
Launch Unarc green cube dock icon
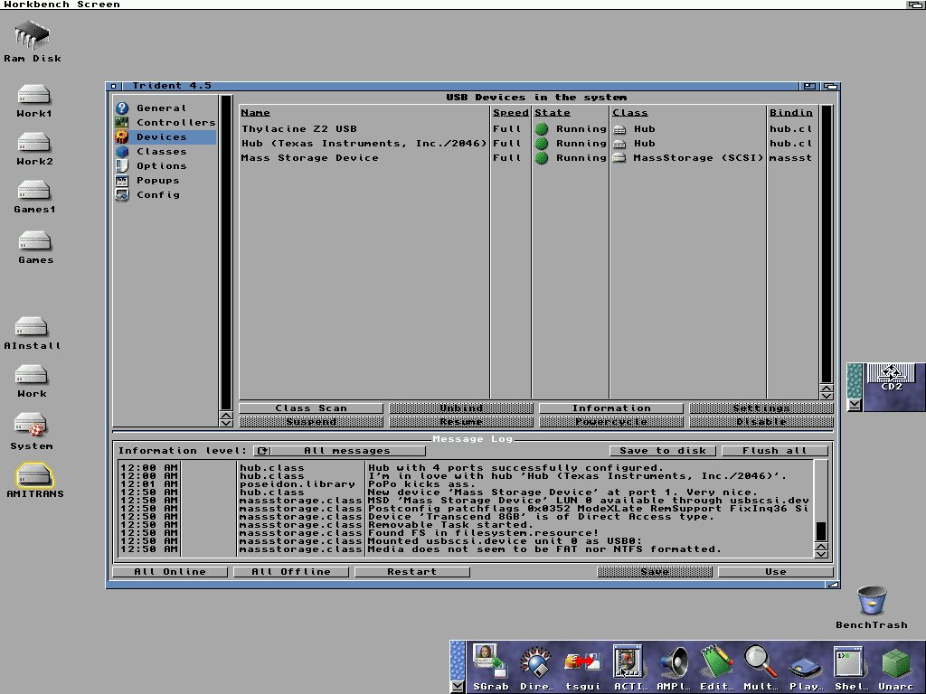click(x=895, y=662)
